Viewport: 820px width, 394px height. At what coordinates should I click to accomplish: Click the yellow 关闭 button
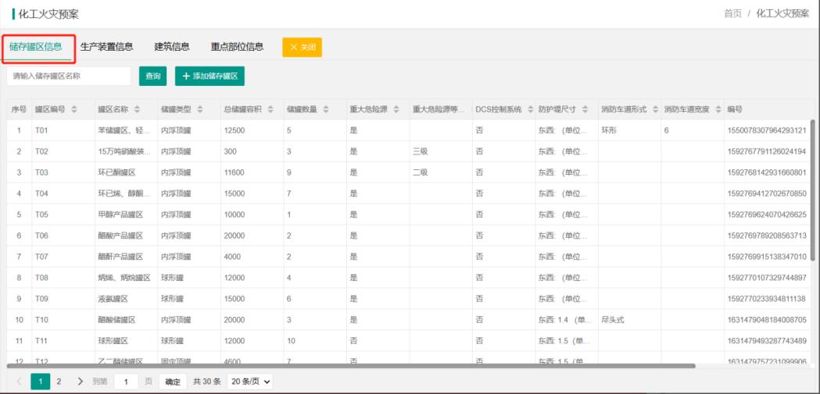click(302, 48)
